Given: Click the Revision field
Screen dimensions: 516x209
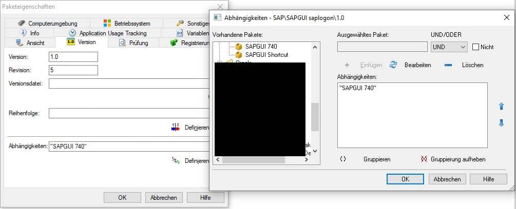Looking at the screenshot, I should (73, 70).
